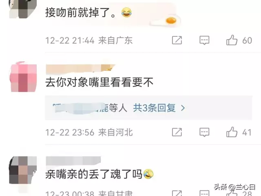Expand the 共3条回复 replies
261x196 pixels.
(154, 108)
